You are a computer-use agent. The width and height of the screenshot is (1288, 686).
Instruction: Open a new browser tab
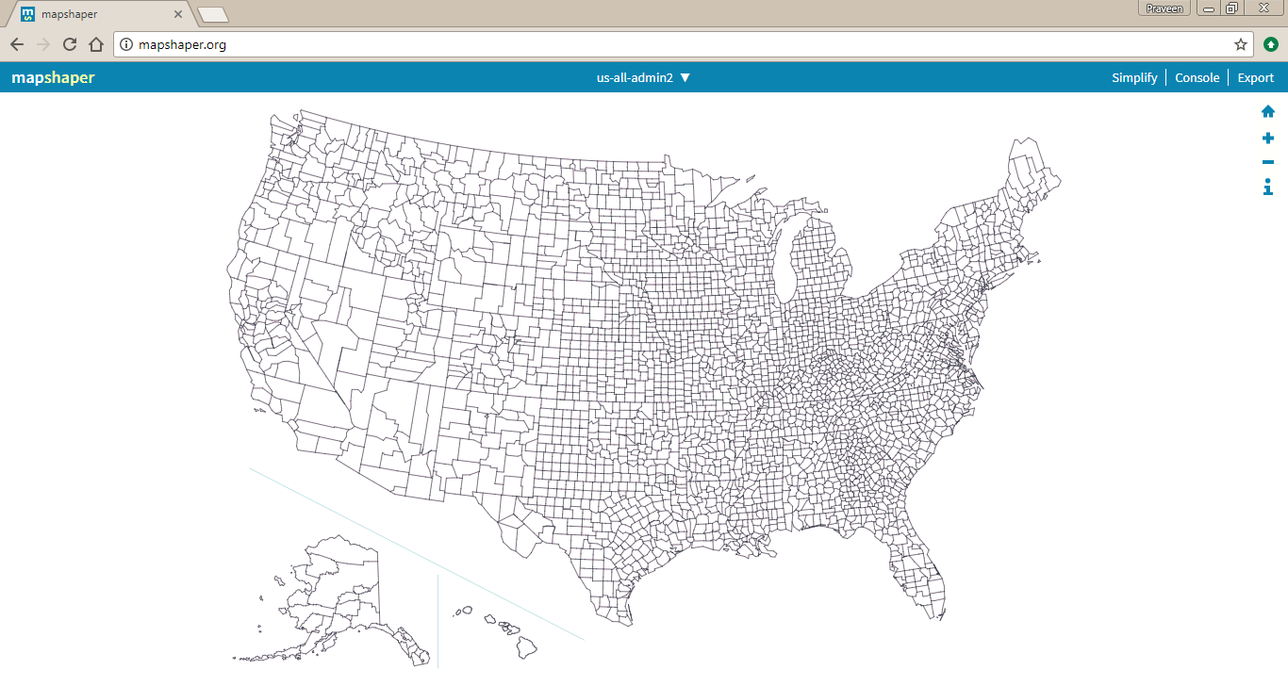(x=214, y=14)
